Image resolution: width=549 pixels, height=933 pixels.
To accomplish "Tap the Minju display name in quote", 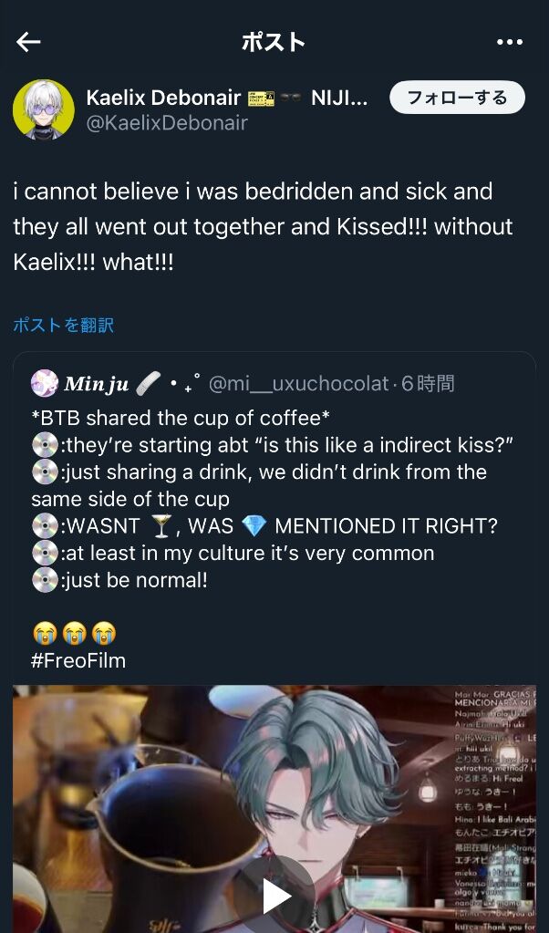I will click(97, 384).
